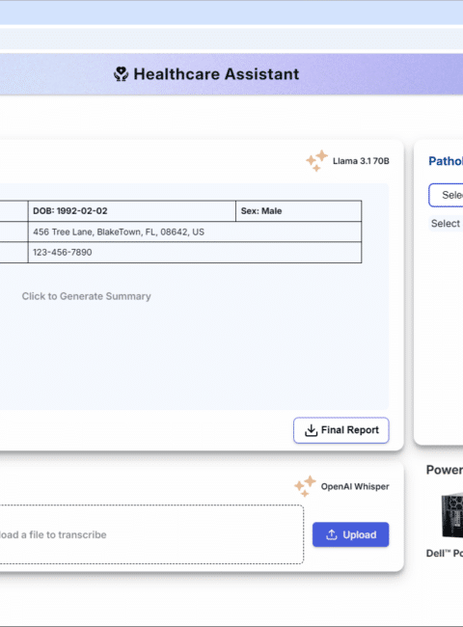Click the file transcribe drop zone
The height and width of the screenshot is (627, 463).
click(151, 534)
